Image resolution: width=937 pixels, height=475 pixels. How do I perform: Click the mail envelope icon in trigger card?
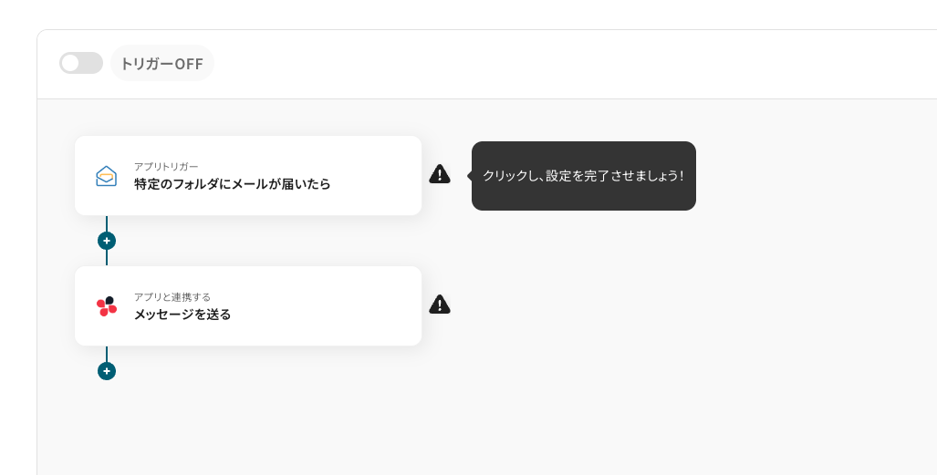tap(107, 176)
